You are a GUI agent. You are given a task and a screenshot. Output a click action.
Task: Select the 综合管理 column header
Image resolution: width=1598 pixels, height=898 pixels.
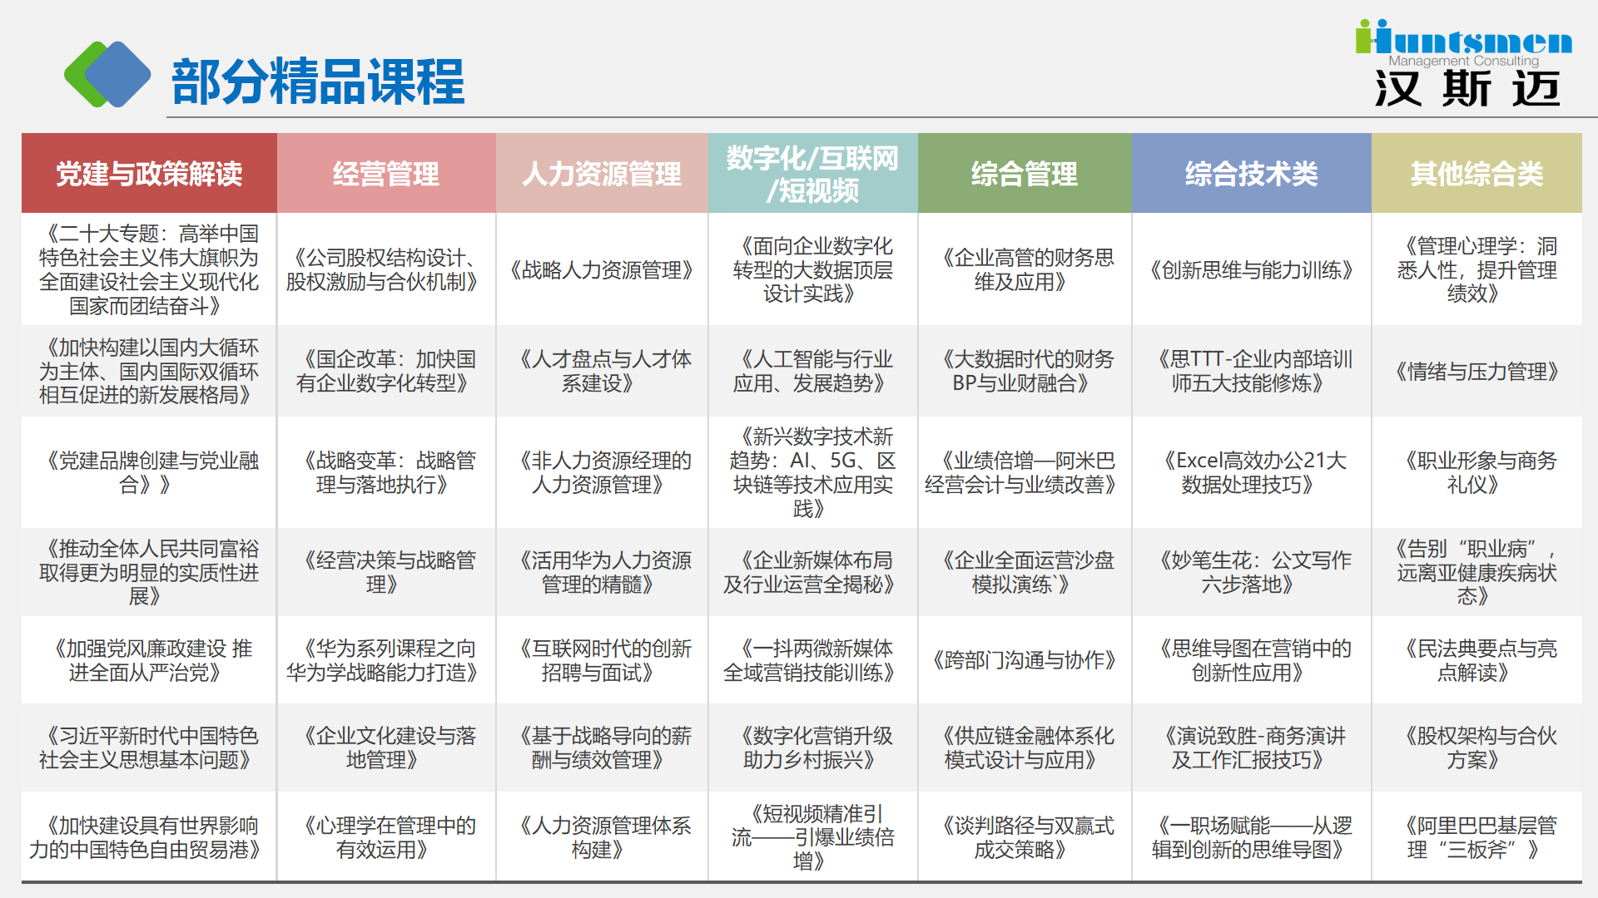[x=1025, y=173]
